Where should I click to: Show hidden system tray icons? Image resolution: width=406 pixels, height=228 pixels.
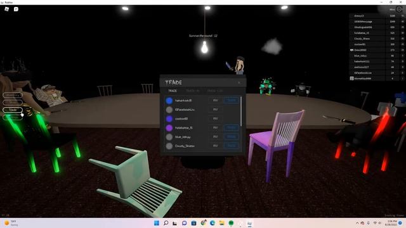coord(357,223)
